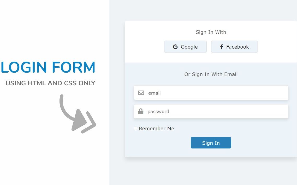Click the Facebook f logo icon
The height and width of the screenshot is (185, 297).
point(221,47)
